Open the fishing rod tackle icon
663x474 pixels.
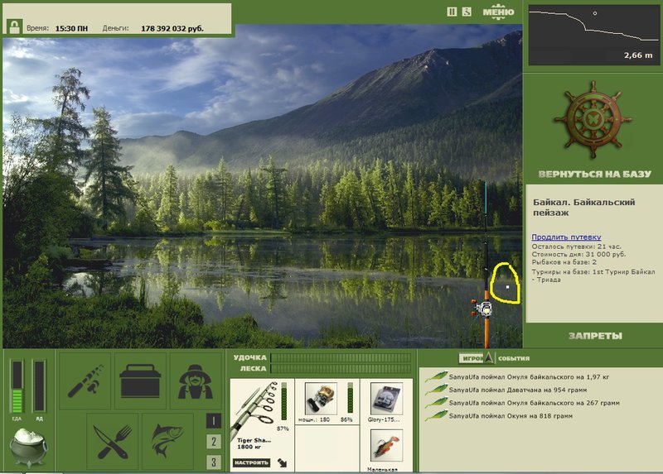85,381
